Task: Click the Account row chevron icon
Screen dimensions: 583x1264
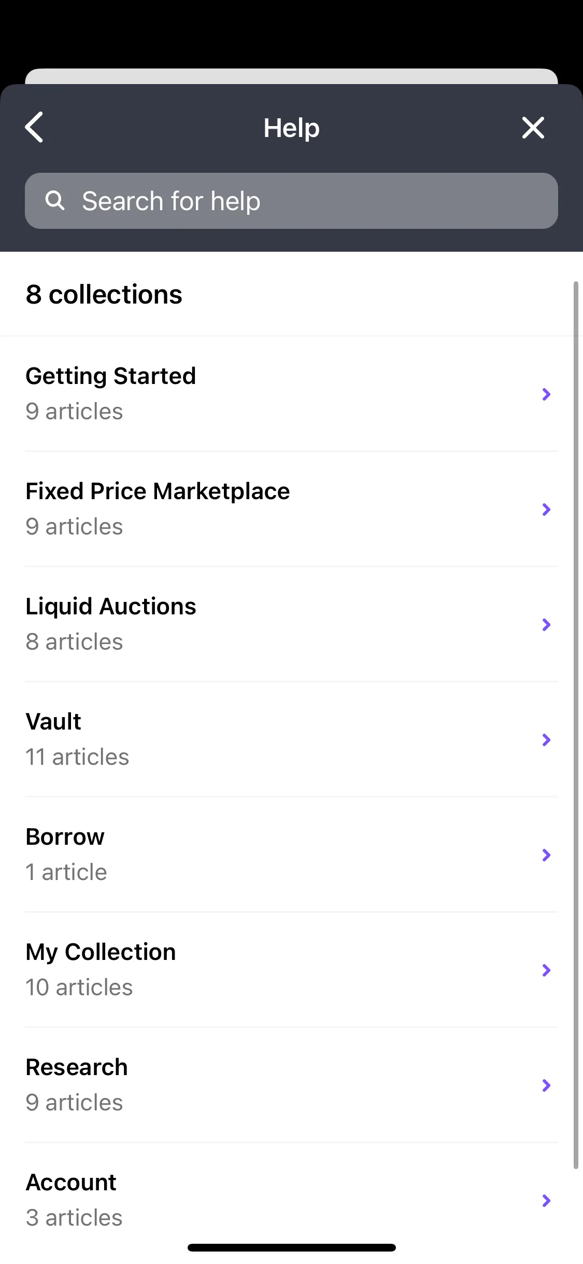Action: point(546,1201)
